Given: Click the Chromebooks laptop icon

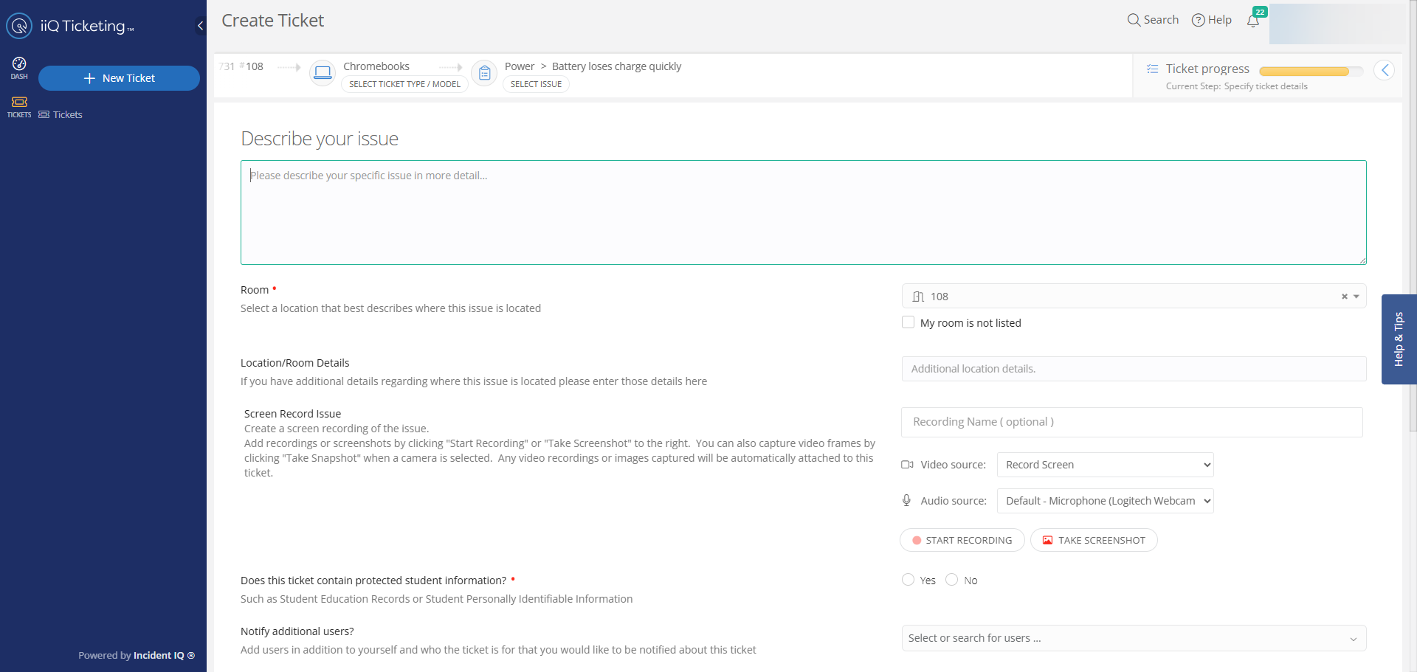Looking at the screenshot, I should pyautogui.click(x=323, y=72).
